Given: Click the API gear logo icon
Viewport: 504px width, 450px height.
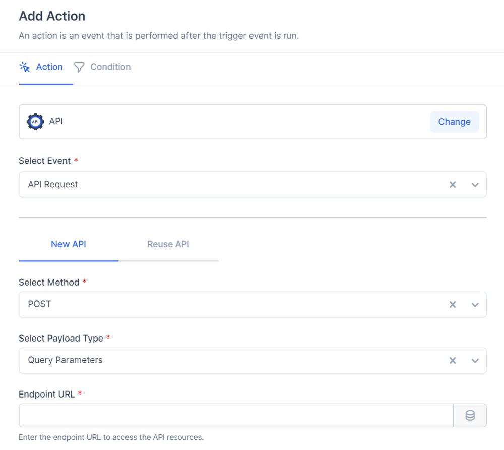Looking at the screenshot, I should coord(35,121).
